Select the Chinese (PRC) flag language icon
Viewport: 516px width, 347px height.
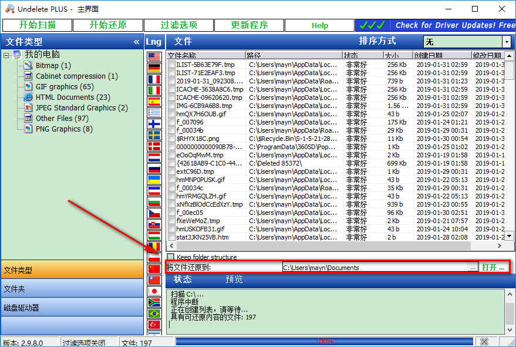(x=154, y=269)
